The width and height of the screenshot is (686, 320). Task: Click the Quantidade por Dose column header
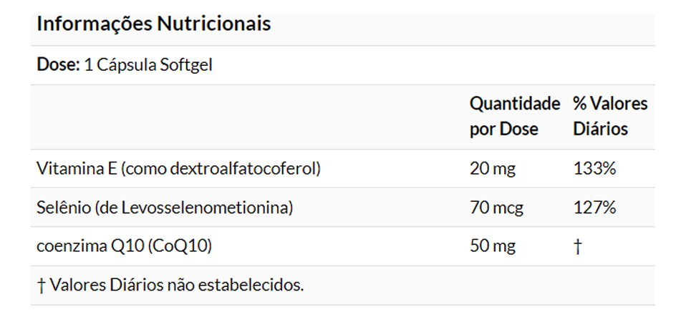(x=514, y=117)
